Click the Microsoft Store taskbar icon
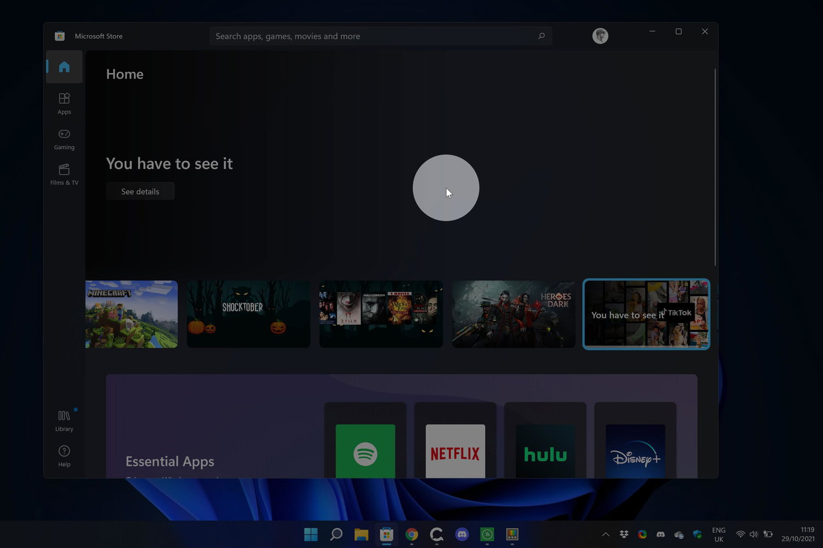Viewport: 823px width, 548px height. [387, 534]
